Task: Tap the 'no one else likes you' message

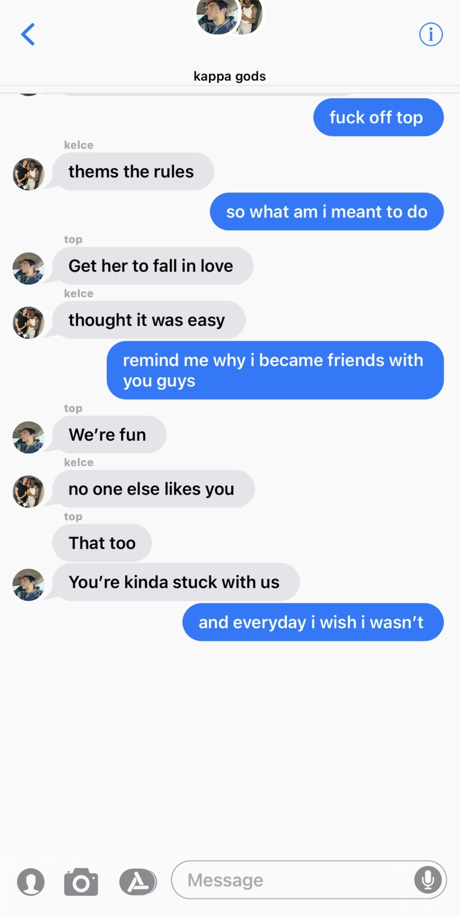Action: tap(153, 489)
